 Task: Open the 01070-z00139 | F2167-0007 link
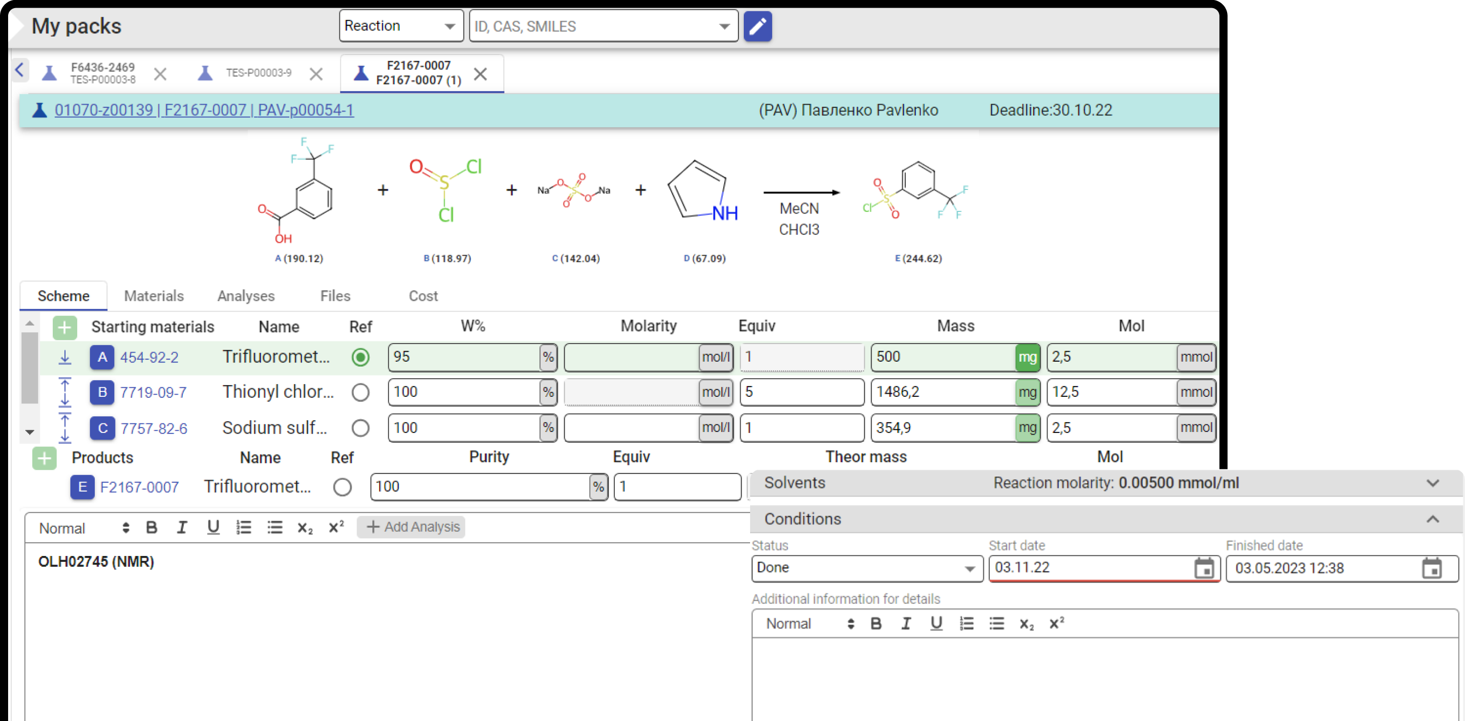click(x=204, y=110)
